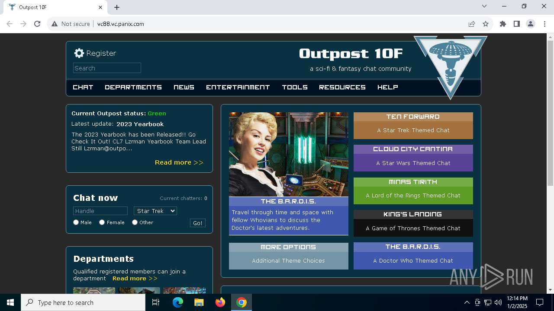Image resolution: width=554 pixels, height=311 pixels.
Task: Click Read more under Outpost status
Action: coord(179,162)
